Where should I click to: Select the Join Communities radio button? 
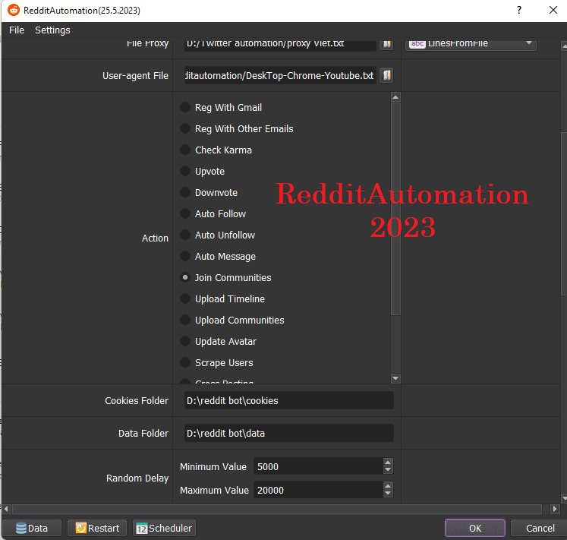coord(185,277)
